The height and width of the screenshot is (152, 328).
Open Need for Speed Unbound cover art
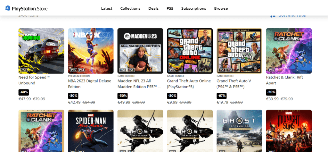click(x=41, y=51)
